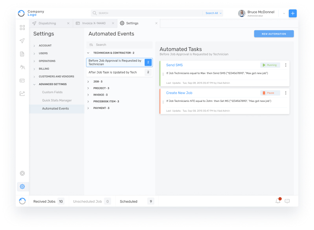314x230 pixels.
Task: Click the dispatching paper plane sidebar icon
Action: pyautogui.click(x=22, y=41)
